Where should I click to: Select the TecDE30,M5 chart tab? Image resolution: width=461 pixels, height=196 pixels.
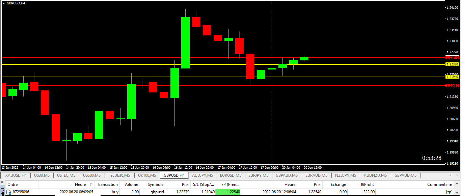pyautogui.click(x=119, y=175)
